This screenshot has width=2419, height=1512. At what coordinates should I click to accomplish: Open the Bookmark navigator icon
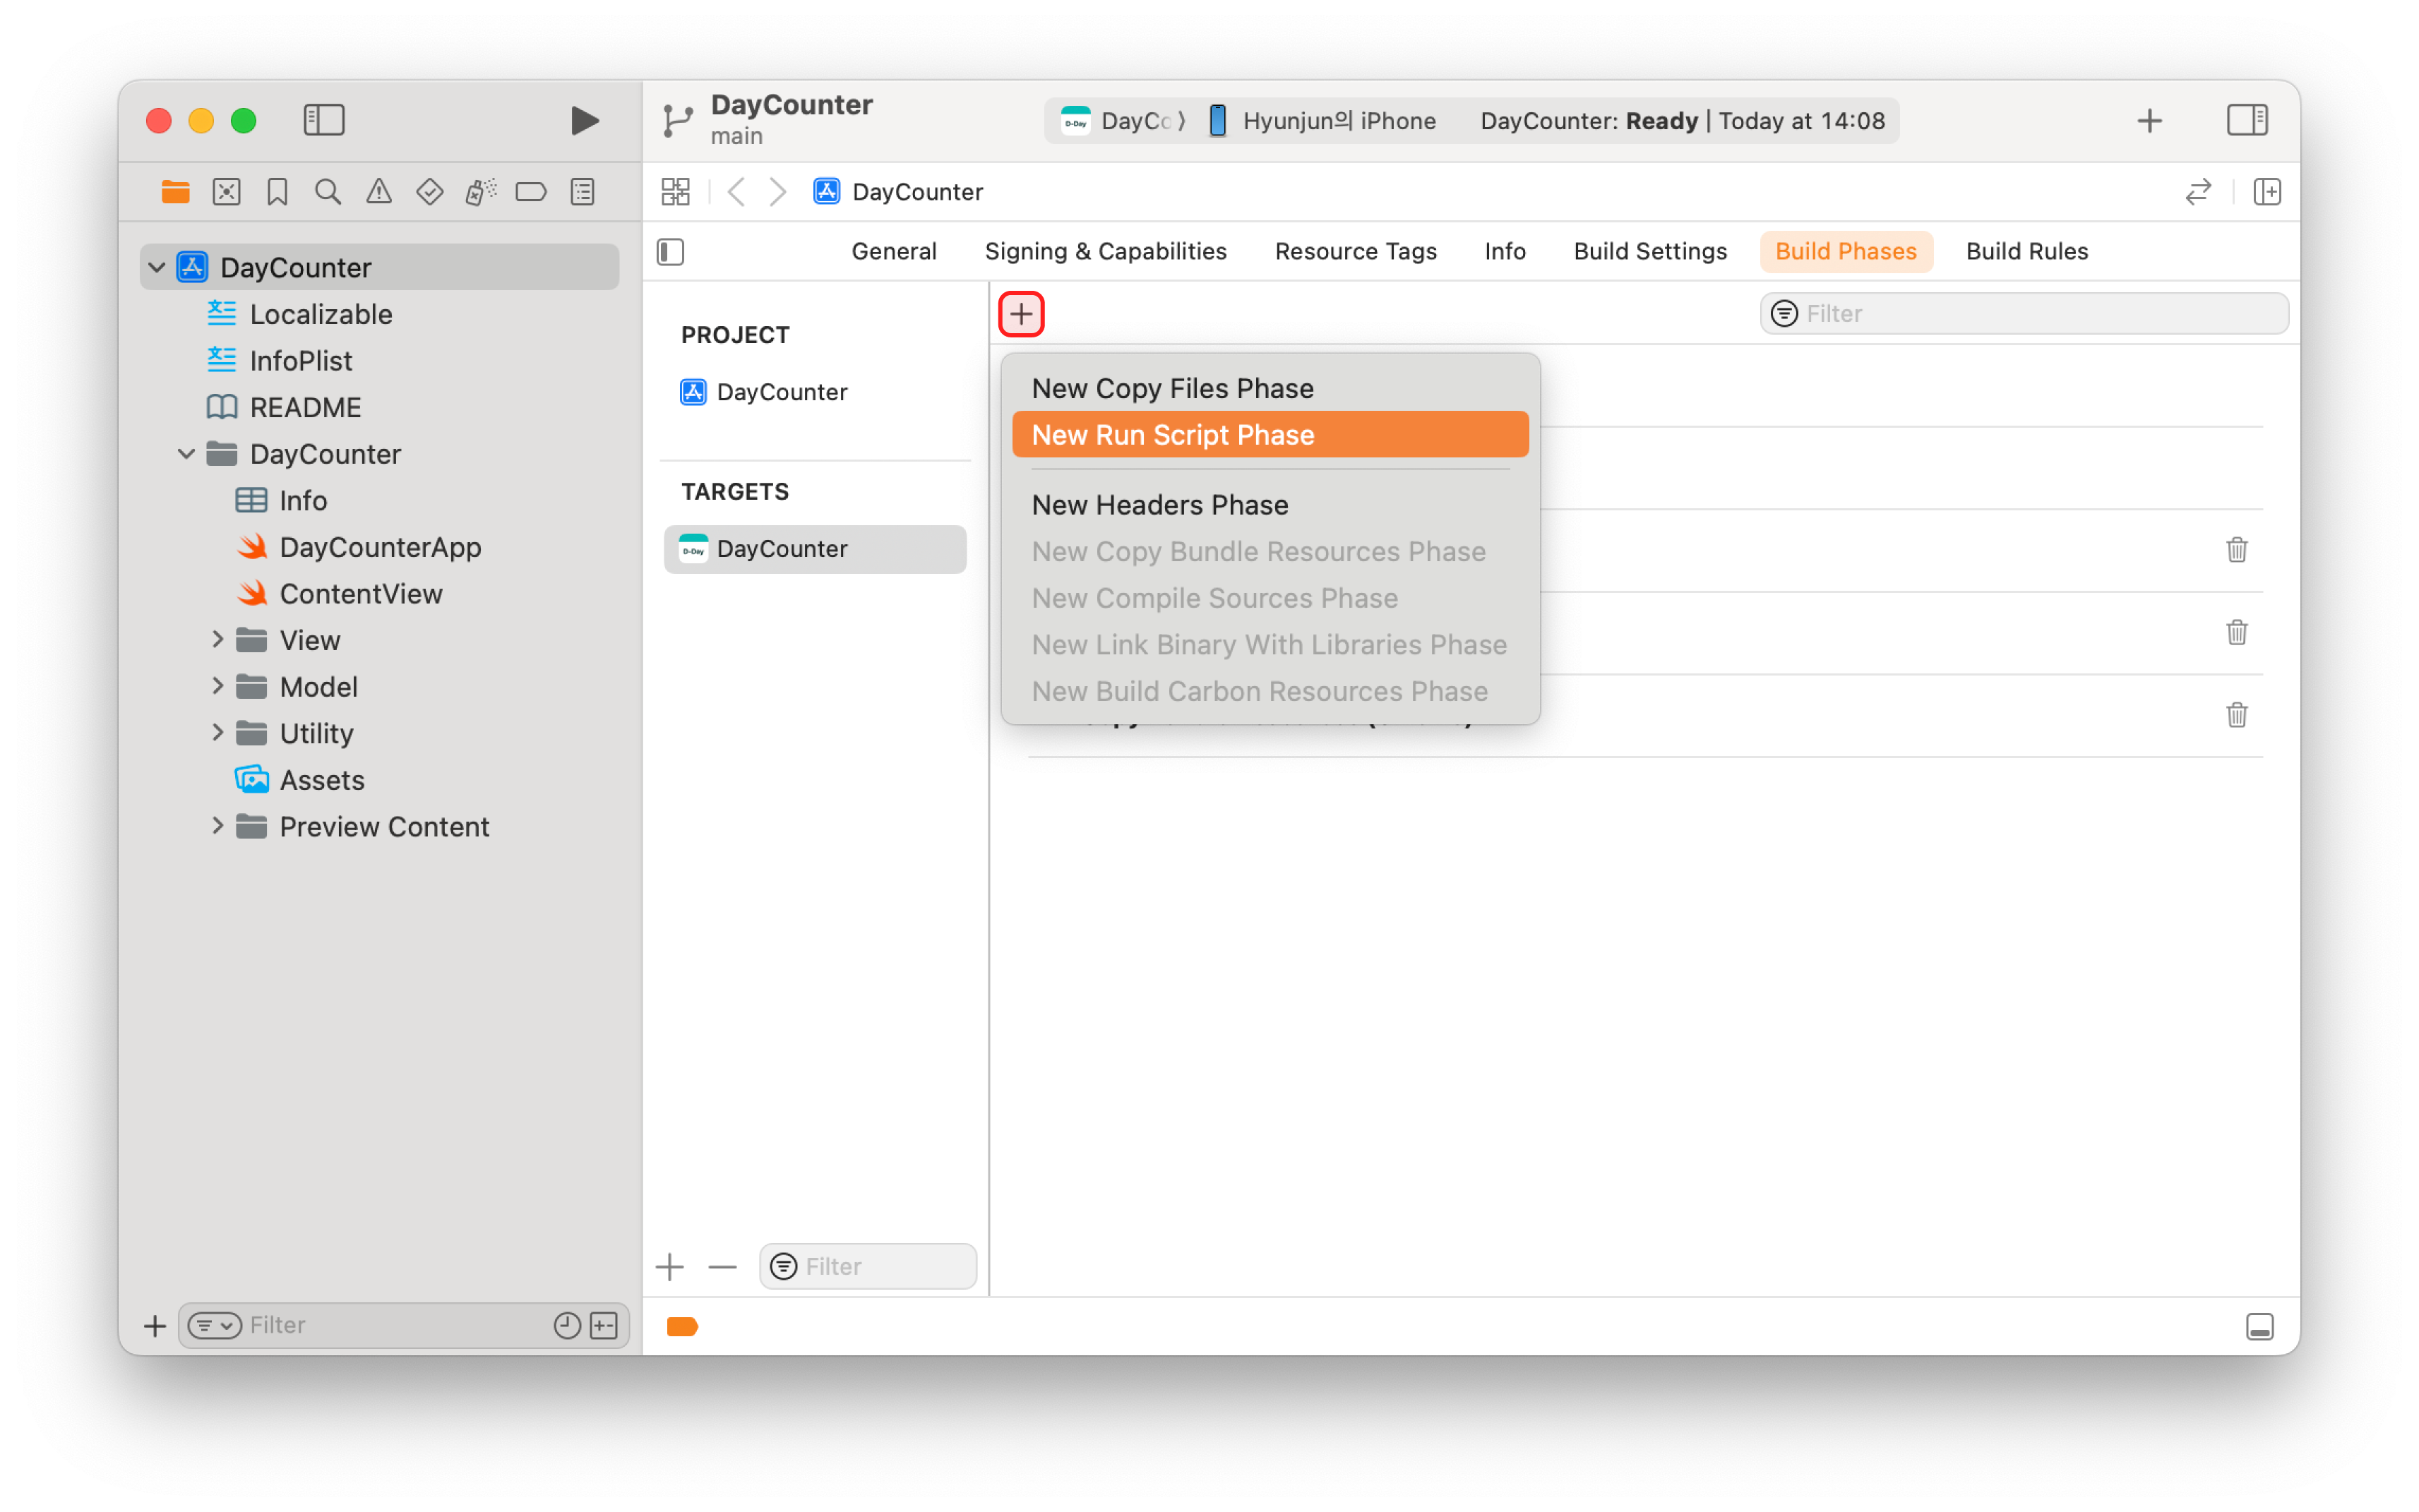[277, 192]
